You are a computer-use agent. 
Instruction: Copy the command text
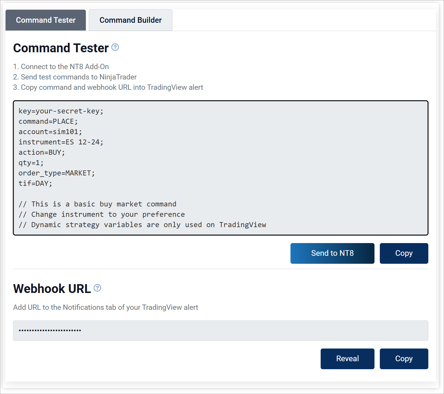(404, 253)
